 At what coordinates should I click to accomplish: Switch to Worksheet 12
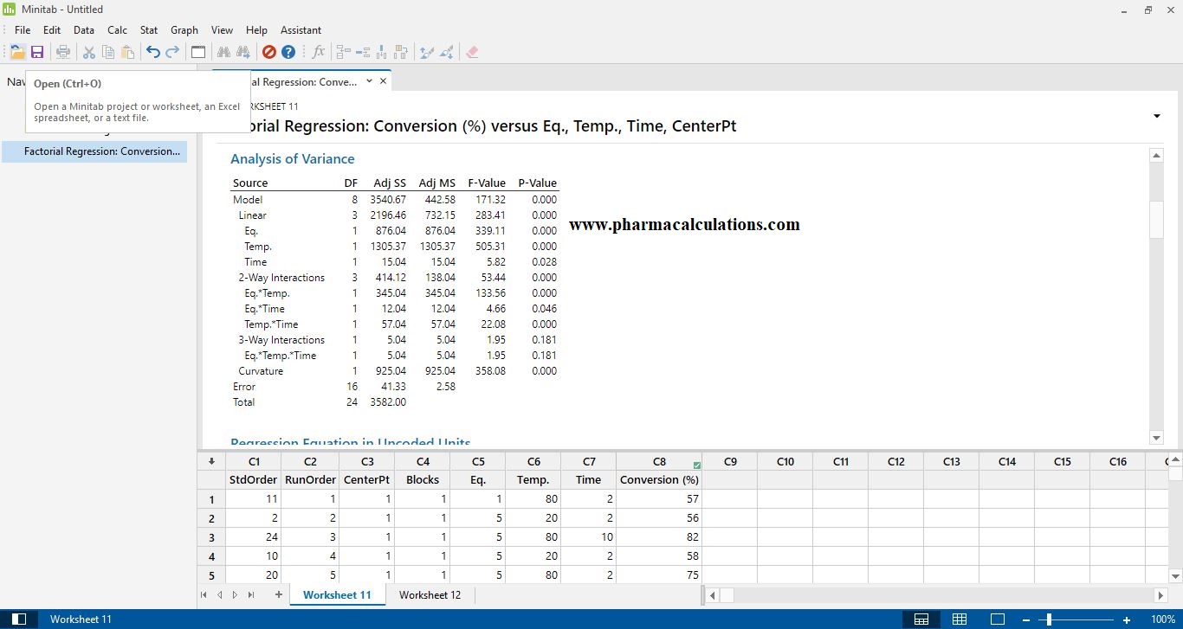point(430,595)
